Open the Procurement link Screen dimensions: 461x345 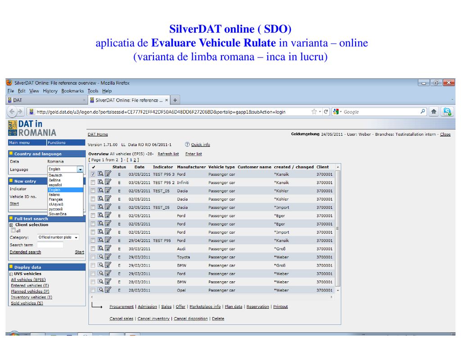pyautogui.click(x=122, y=306)
